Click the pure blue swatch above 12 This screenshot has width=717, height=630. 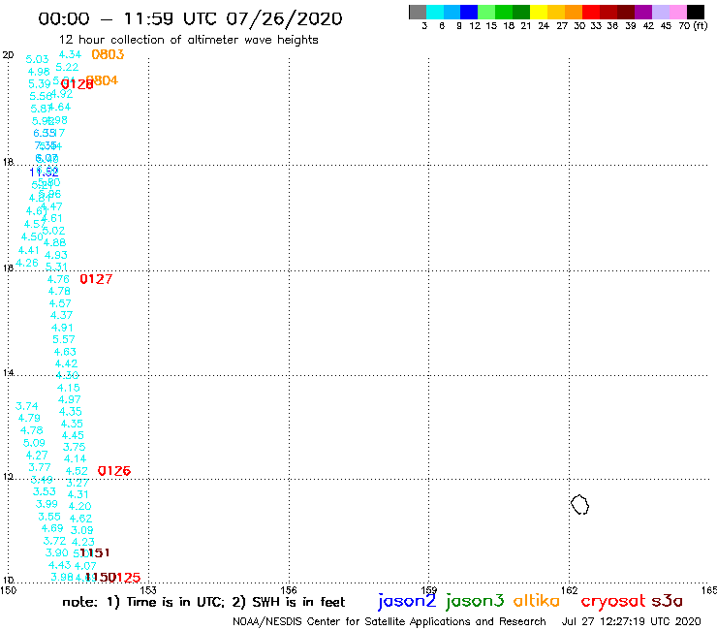[x=469, y=12]
